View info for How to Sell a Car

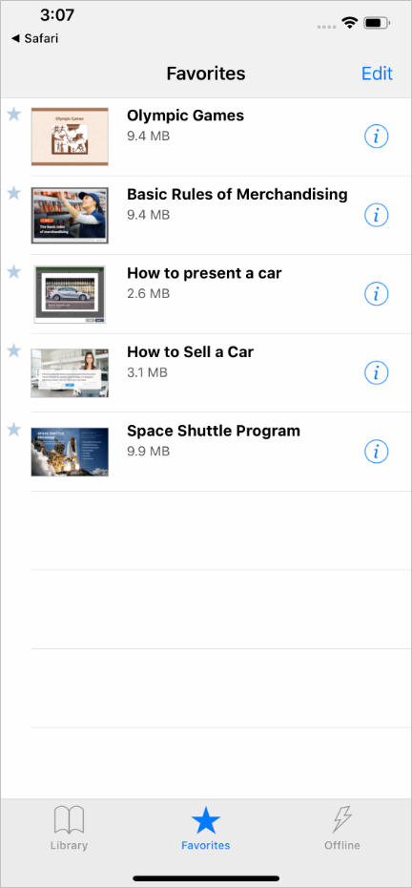tap(377, 372)
